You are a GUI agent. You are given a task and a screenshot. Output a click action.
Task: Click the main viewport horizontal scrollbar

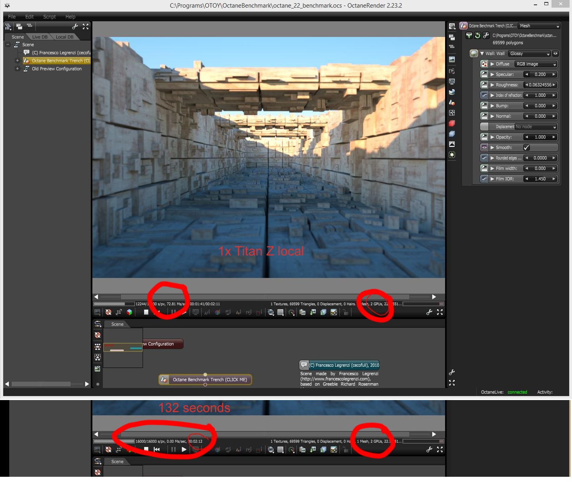pos(265,297)
